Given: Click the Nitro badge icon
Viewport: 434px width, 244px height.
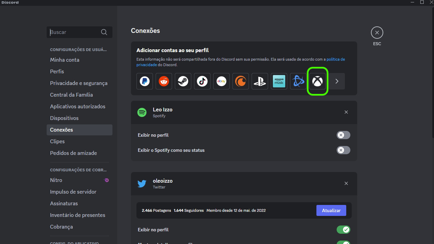Looking at the screenshot, I should coord(107,180).
